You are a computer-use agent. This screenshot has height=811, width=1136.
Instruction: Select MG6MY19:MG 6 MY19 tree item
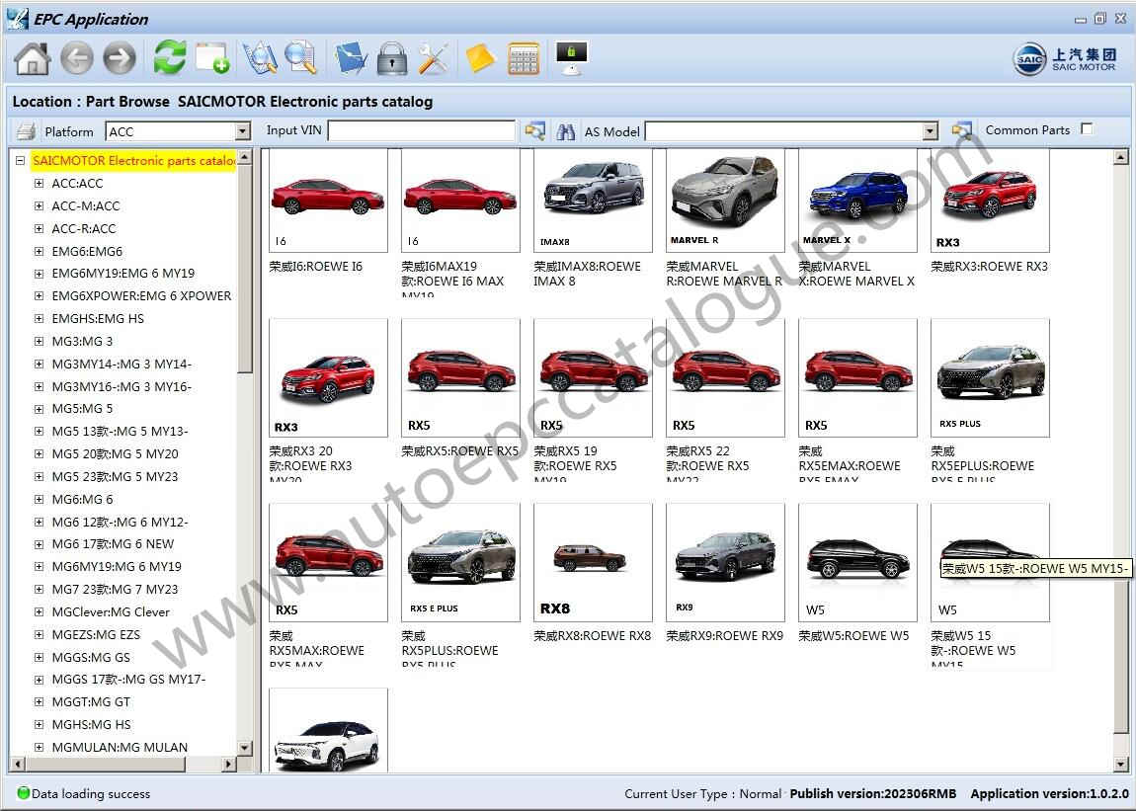(117, 566)
